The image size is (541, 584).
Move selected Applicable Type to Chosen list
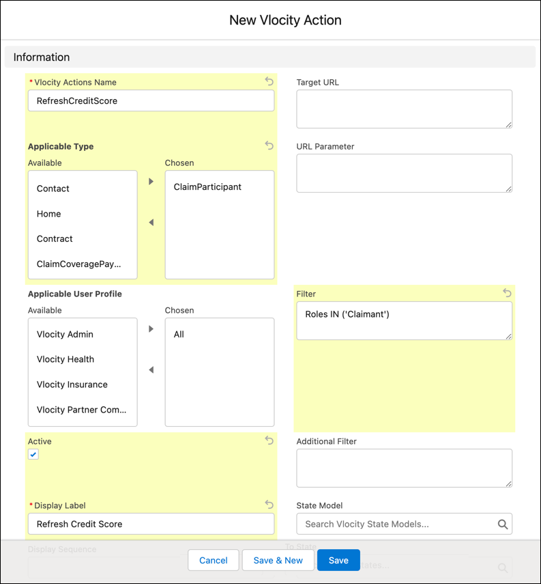(x=151, y=182)
